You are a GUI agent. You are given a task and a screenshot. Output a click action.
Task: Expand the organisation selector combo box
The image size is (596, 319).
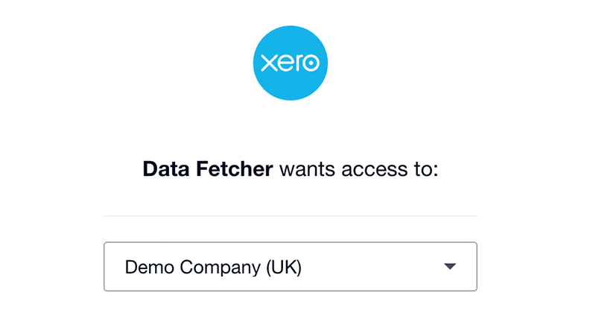coord(291,267)
